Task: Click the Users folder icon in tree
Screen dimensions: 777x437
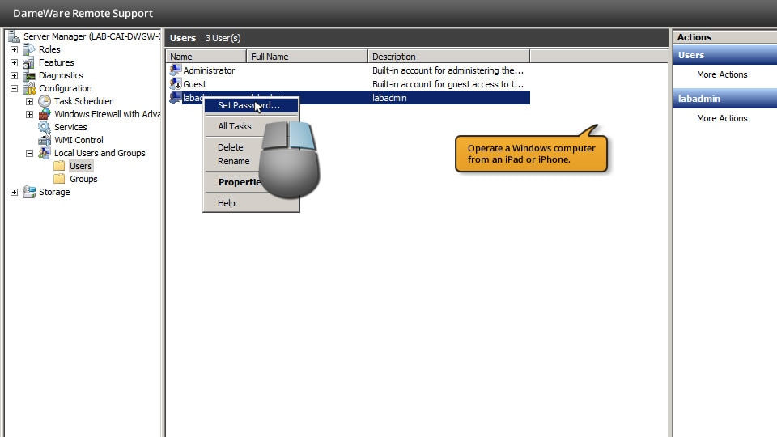Action: [x=59, y=166]
